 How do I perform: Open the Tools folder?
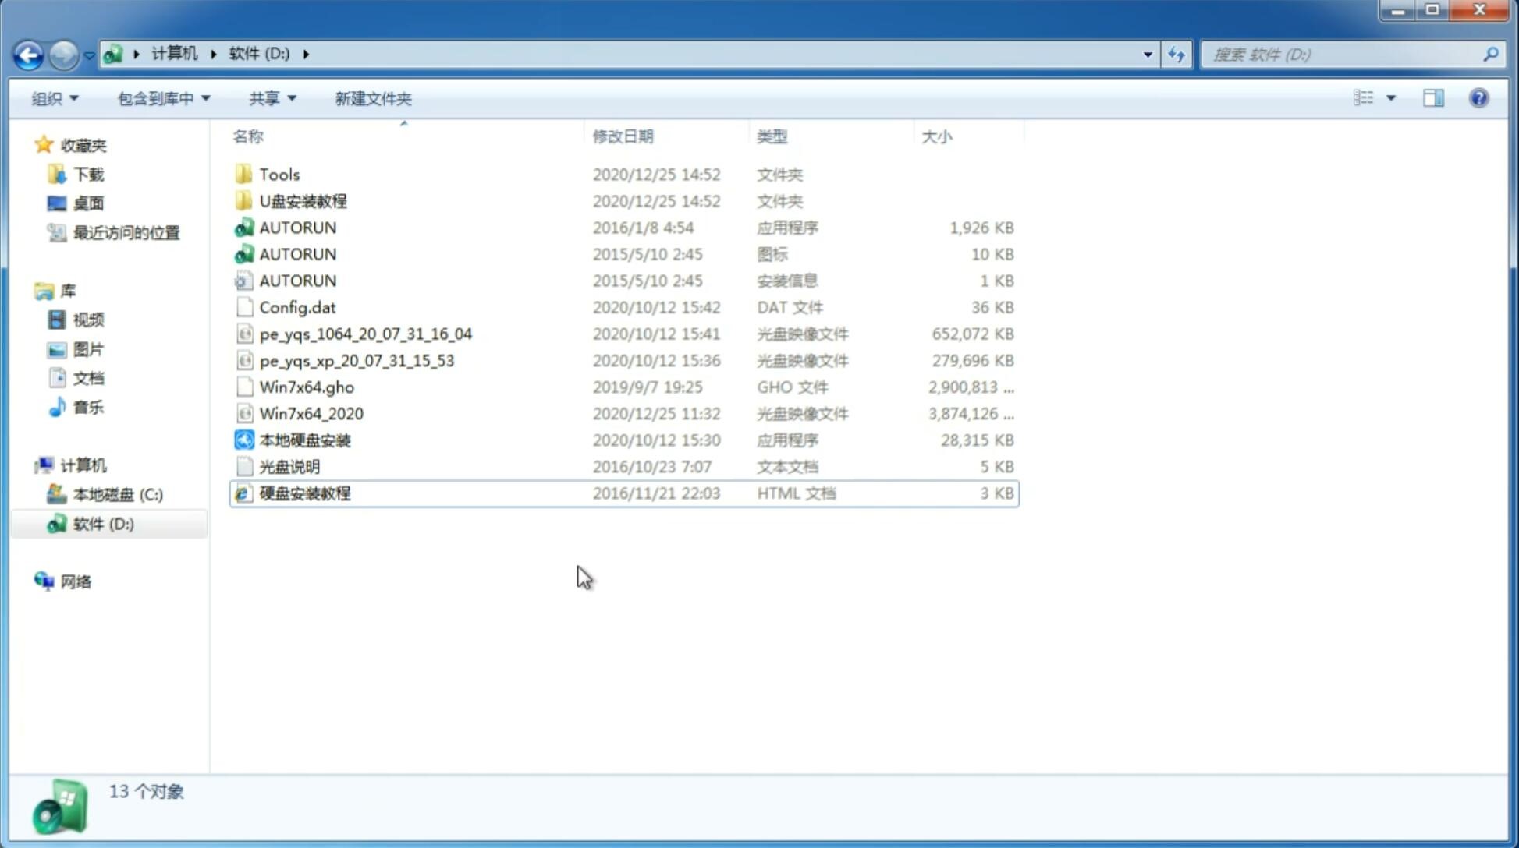279,174
